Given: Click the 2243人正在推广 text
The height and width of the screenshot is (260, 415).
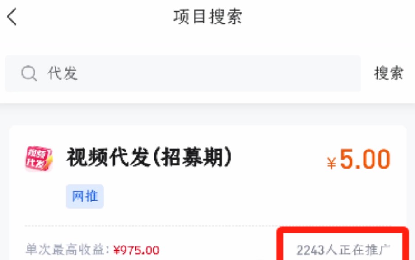Looking at the screenshot, I should pyautogui.click(x=343, y=250).
